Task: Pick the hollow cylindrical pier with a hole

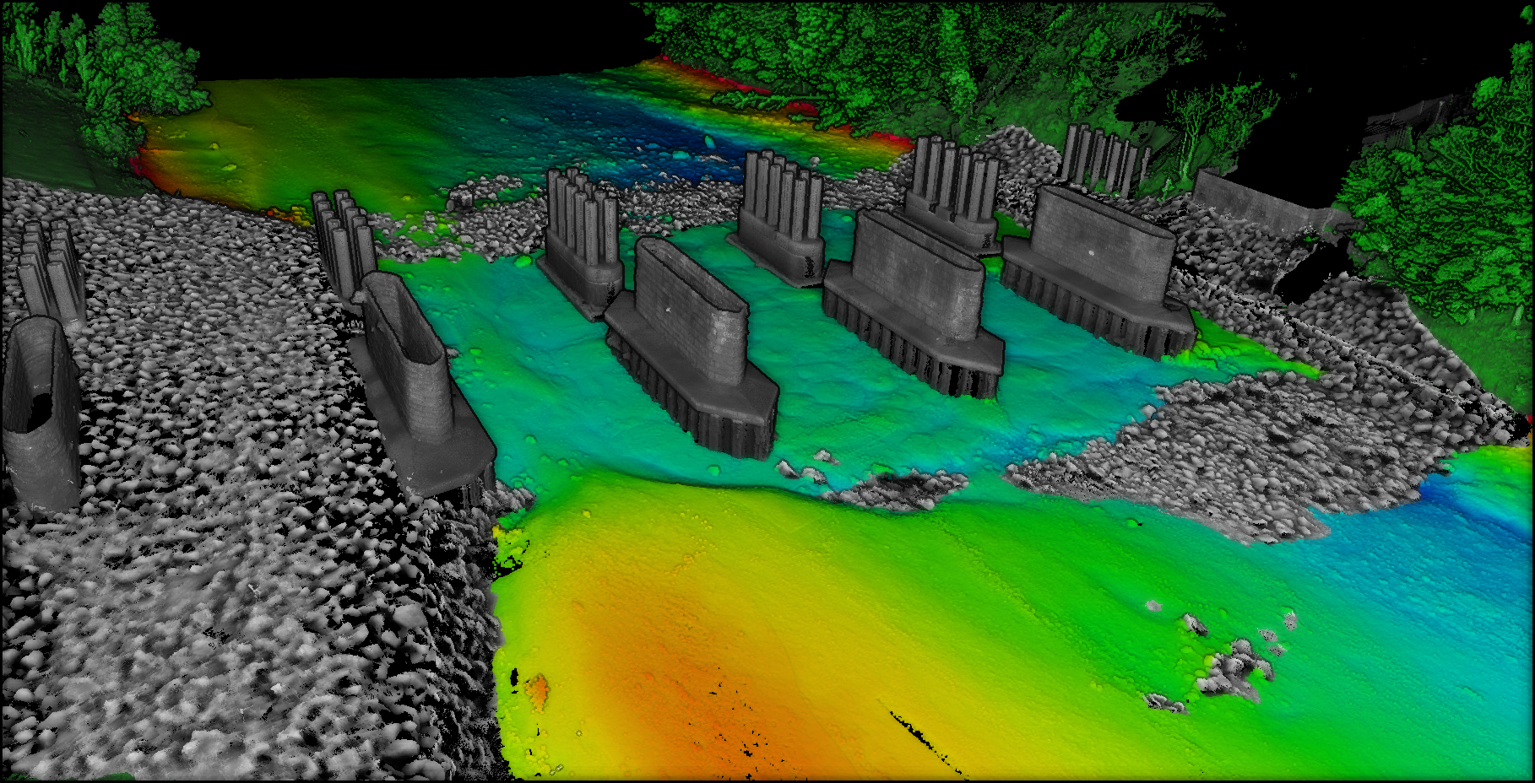Action: pyautogui.click(x=41, y=413)
